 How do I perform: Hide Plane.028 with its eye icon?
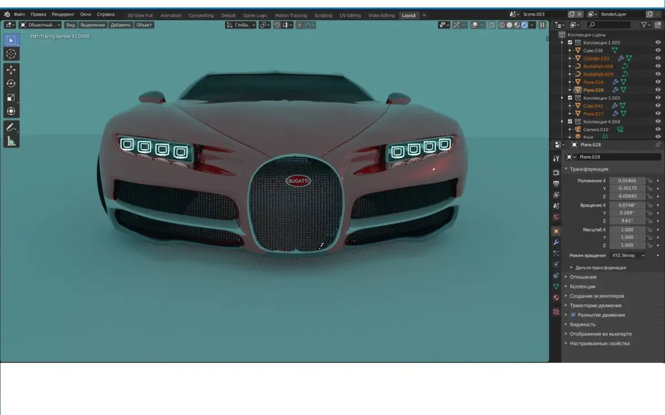(658, 90)
